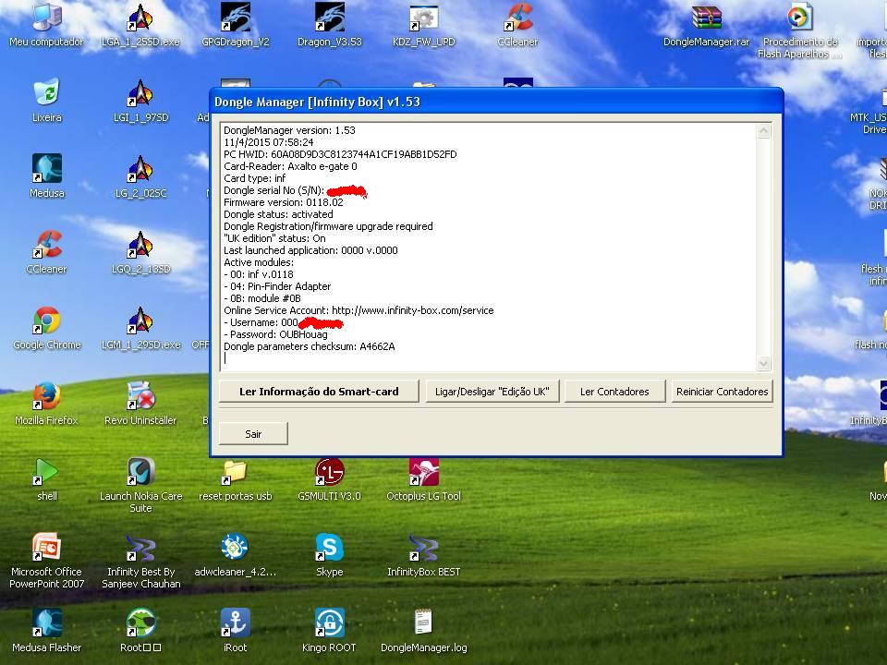Screen dimensions: 887x665
Task: Click "Card-Reader: Axalto e-gate 0" line
Action: 290,166
